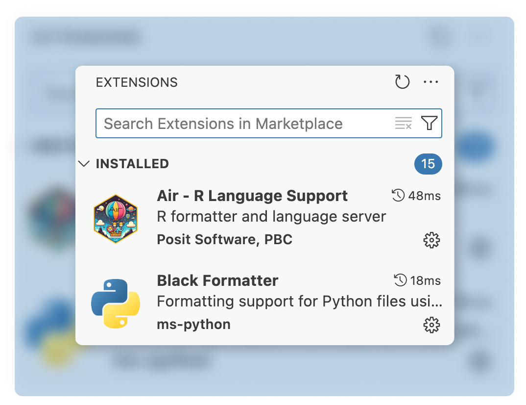Click the EXTENSIONS panel title
Viewport: 526px width, 405px height.
click(x=137, y=82)
